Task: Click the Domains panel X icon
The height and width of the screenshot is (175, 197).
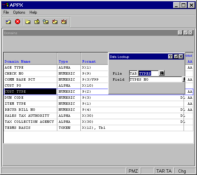Action: point(191,33)
